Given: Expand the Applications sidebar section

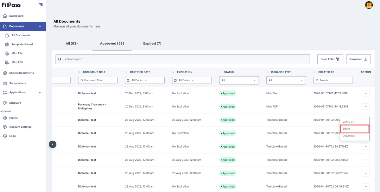Looking at the screenshot, I should (40, 92).
